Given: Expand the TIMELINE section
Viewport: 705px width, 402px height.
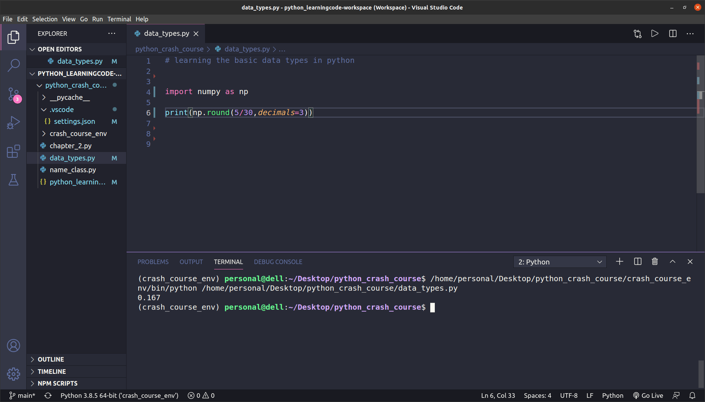Looking at the screenshot, I should click(76, 372).
